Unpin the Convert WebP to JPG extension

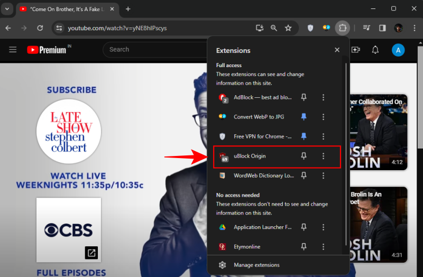[304, 117]
